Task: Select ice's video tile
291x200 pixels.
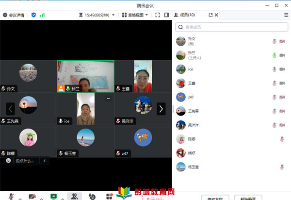Action: coord(85,109)
